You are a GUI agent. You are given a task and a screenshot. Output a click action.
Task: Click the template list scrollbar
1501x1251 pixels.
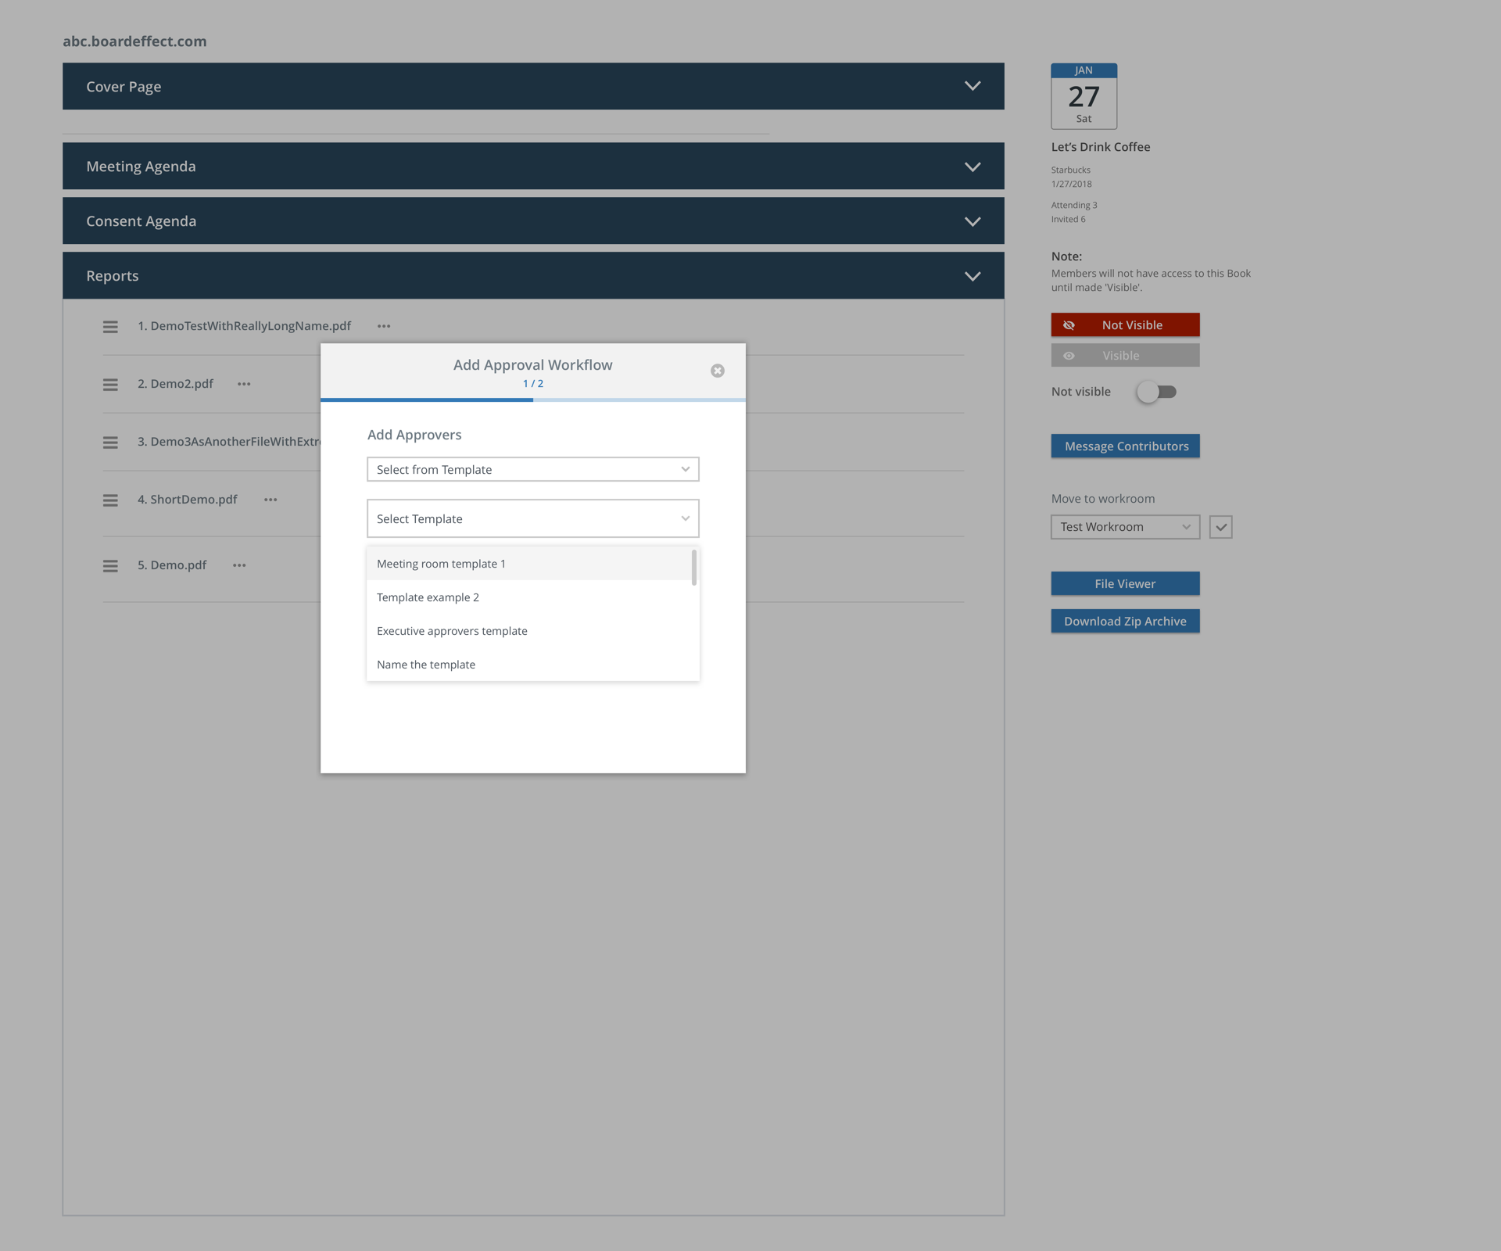[x=693, y=568]
